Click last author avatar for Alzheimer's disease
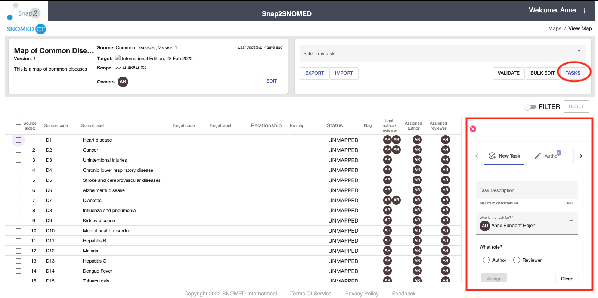The height and width of the screenshot is (298, 598). coord(387,190)
